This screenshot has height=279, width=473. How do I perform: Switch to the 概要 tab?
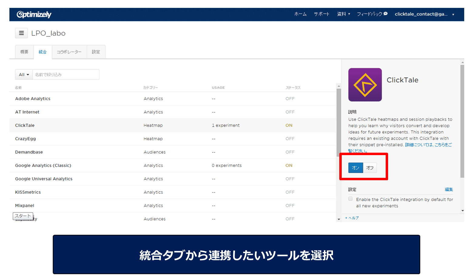[24, 52]
